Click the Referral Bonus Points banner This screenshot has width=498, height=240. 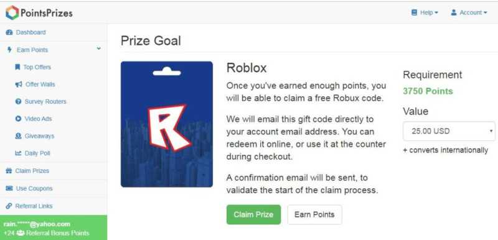pyautogui.click(x=54, y=228)
